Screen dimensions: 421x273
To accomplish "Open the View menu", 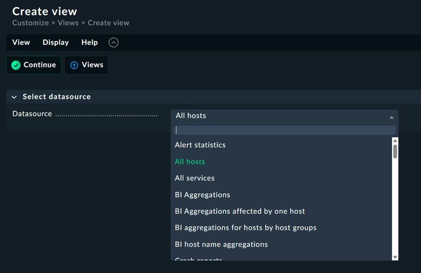I will [x=21, y=43].
